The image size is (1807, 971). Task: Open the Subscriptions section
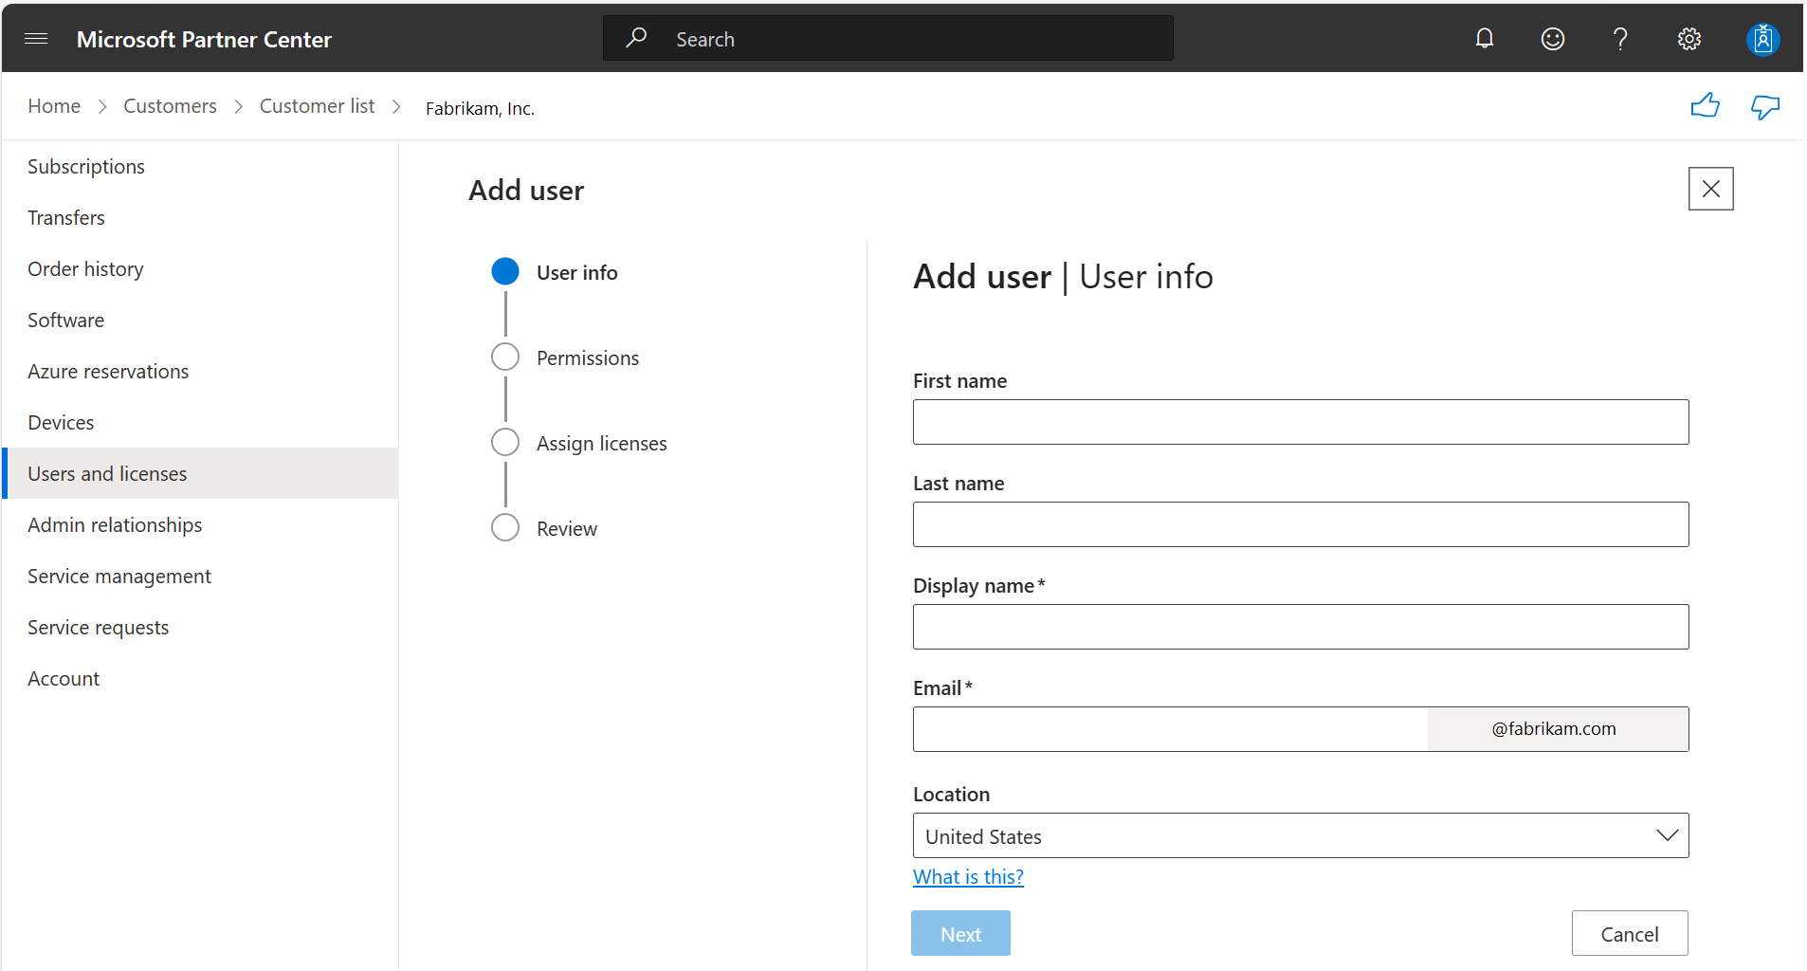pos(86,166)
